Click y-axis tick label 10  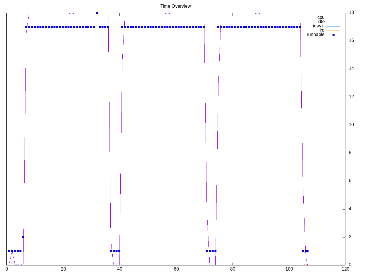(x=351, y=125)
